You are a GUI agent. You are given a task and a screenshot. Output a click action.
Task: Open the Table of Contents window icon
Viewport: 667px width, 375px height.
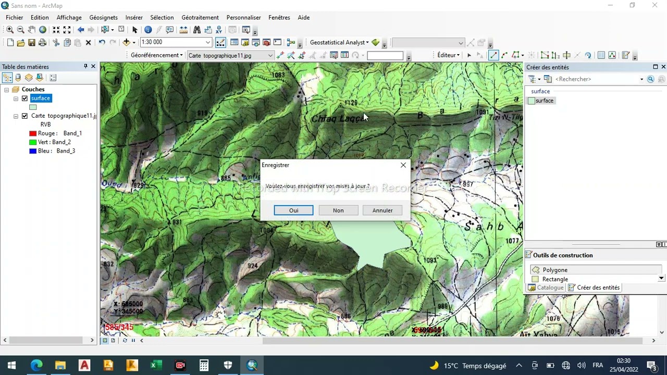[234, 42]
